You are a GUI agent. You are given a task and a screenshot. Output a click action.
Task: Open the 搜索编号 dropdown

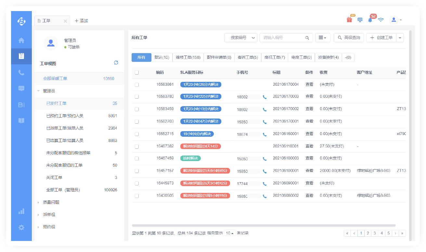coord(240,38)
